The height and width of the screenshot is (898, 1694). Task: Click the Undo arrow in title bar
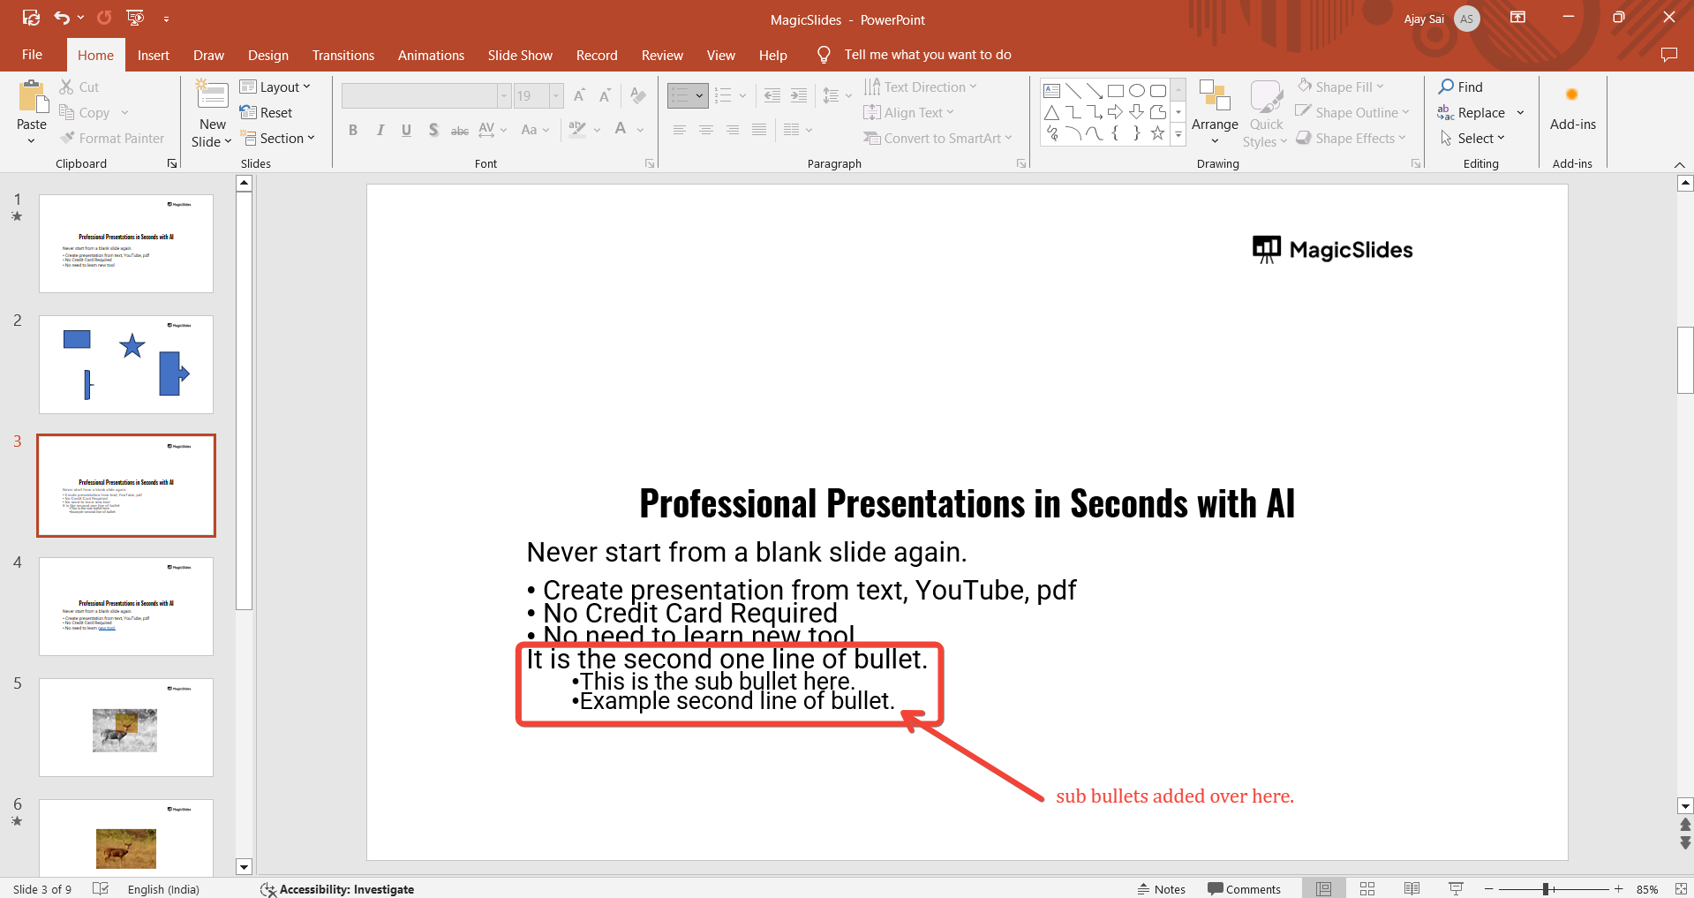[62, 18]
